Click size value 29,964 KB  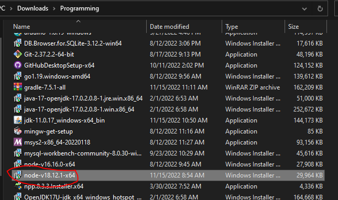coord(309,175)
